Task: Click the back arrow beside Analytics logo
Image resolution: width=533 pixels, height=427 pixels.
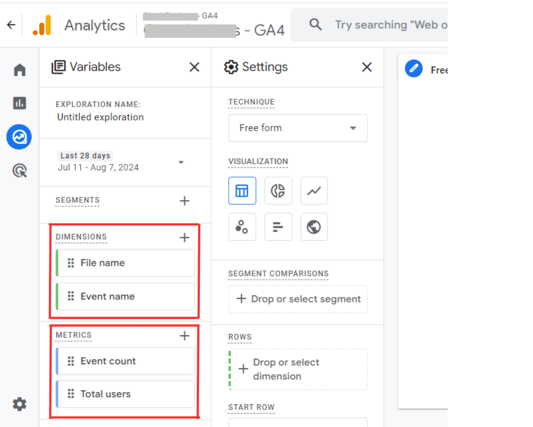Action: [11, 25]
